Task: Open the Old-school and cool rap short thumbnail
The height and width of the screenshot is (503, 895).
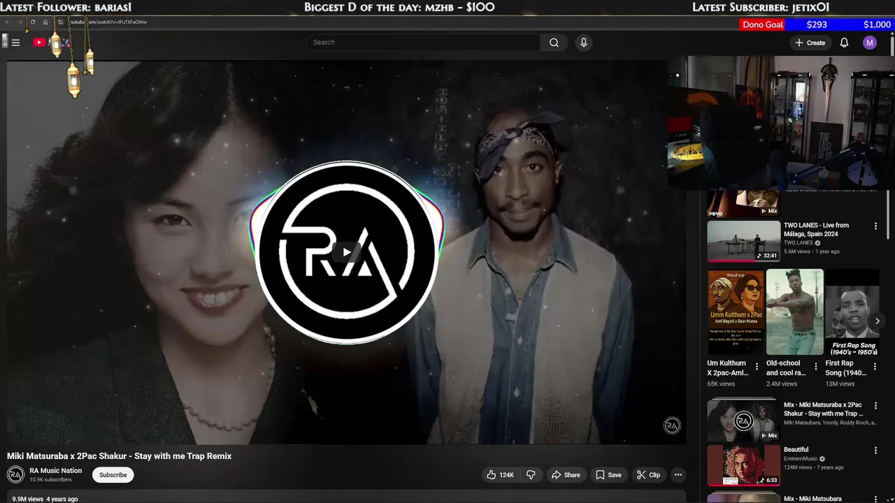Action: (795, 312)
